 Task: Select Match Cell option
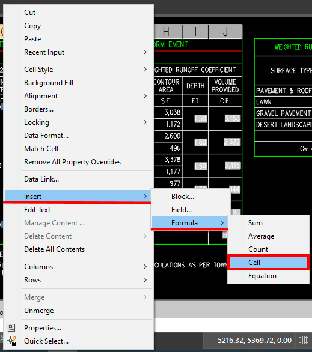[x=78, y=149]
